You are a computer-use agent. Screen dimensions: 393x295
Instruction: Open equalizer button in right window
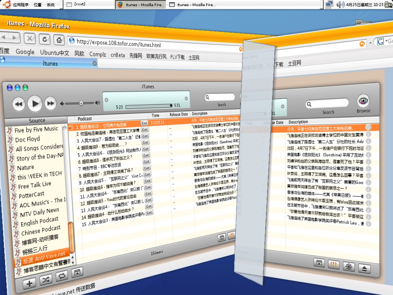click(334, 264)
